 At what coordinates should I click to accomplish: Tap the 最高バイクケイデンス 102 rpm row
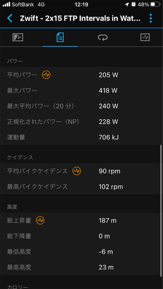point(80,187)
